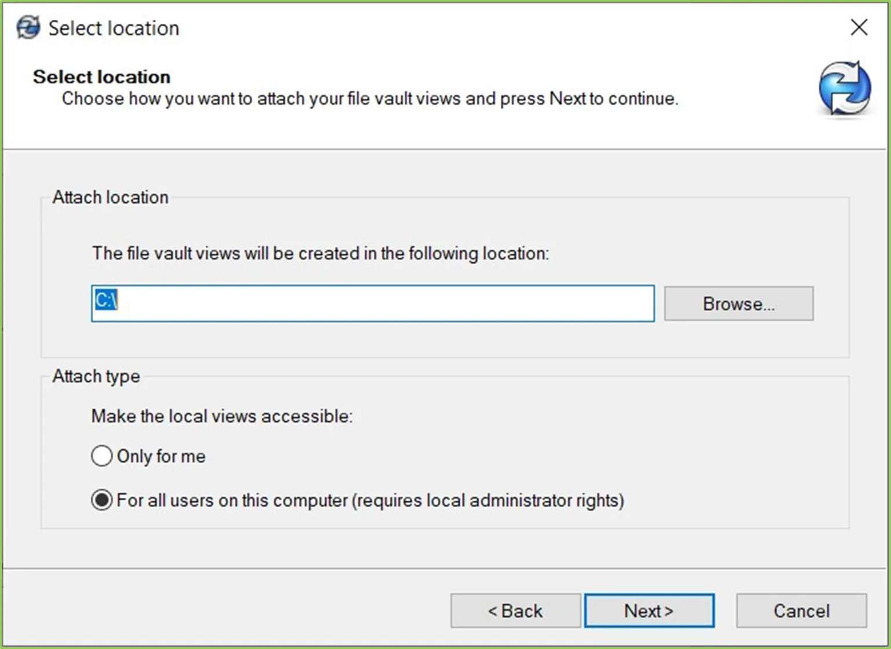891x649 pixels.
Task: Go back with the '< Back' button
Action: (x=515, y=611)
